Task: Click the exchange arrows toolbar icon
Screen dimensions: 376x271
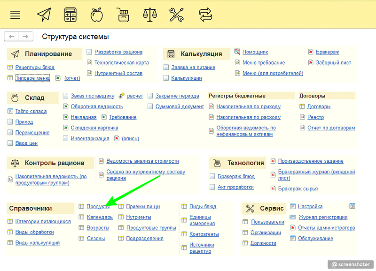Action: tap(205, 15)
